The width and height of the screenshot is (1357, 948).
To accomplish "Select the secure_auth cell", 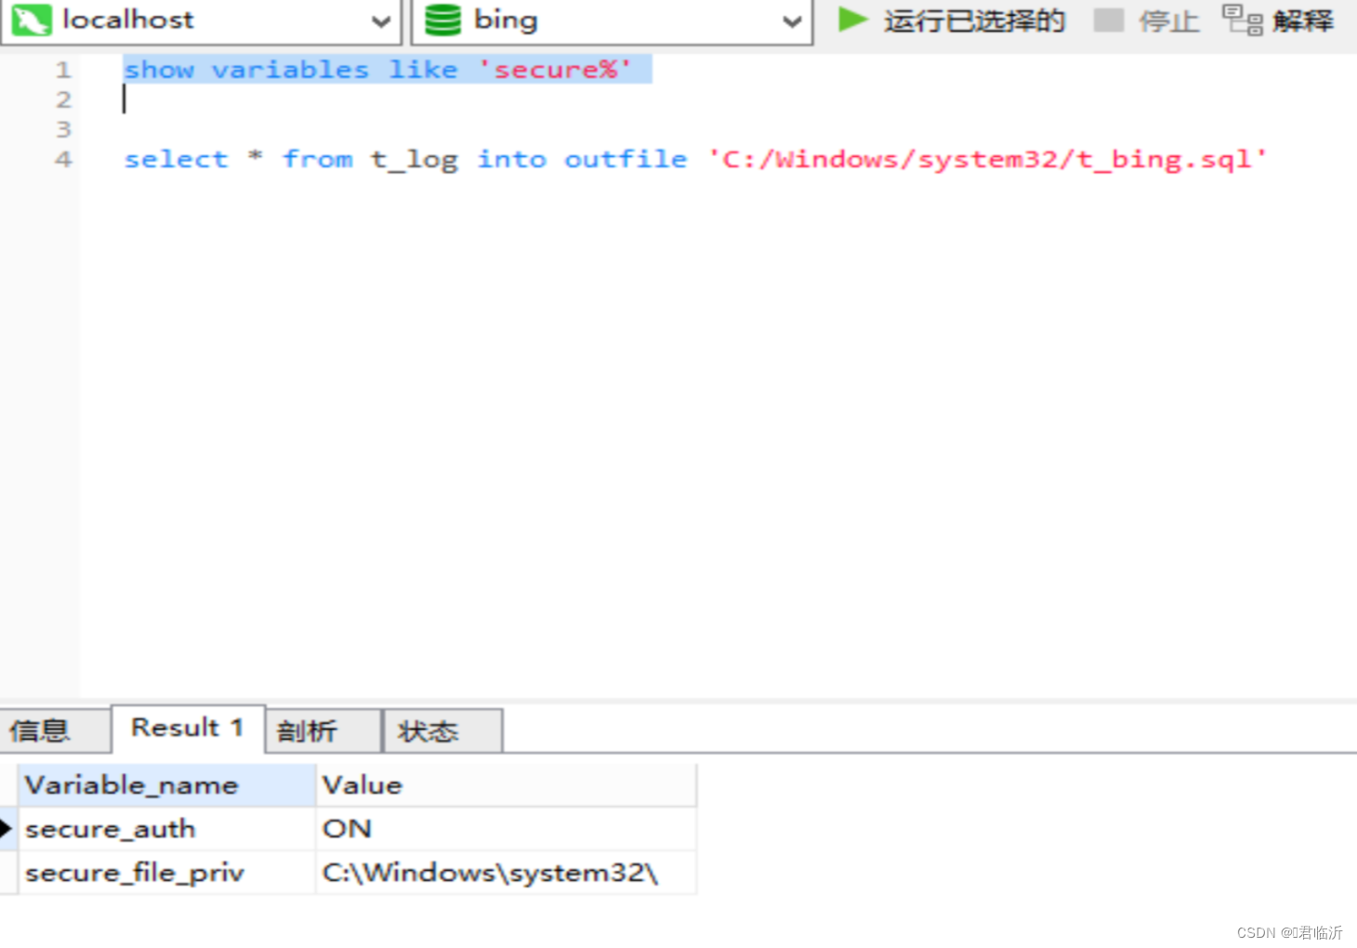I will [x=167, y=829].
